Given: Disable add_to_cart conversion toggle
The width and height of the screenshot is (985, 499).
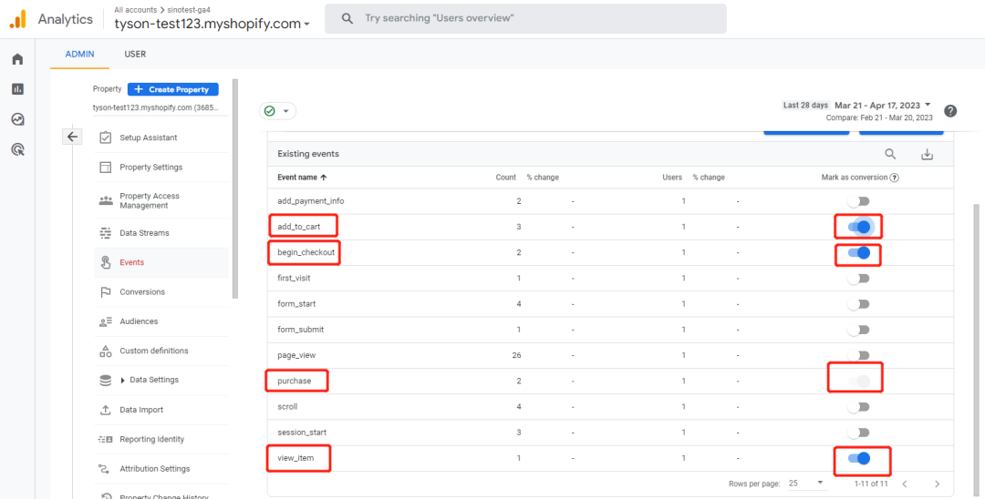Looking at the screenshot, I should (858, 227).
